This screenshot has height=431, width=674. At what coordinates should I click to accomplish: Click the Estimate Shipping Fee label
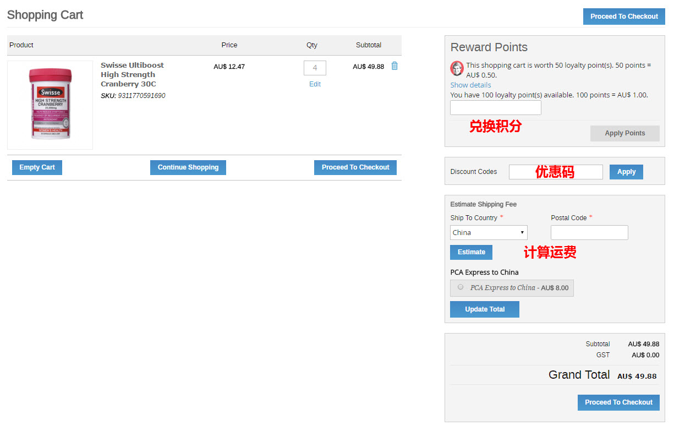coord(484,204)
